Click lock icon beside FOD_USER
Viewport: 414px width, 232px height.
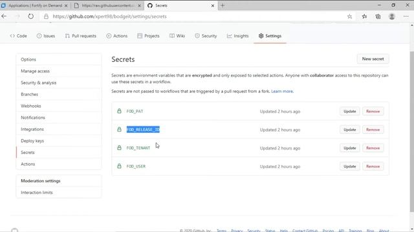(x=119, y=166)
